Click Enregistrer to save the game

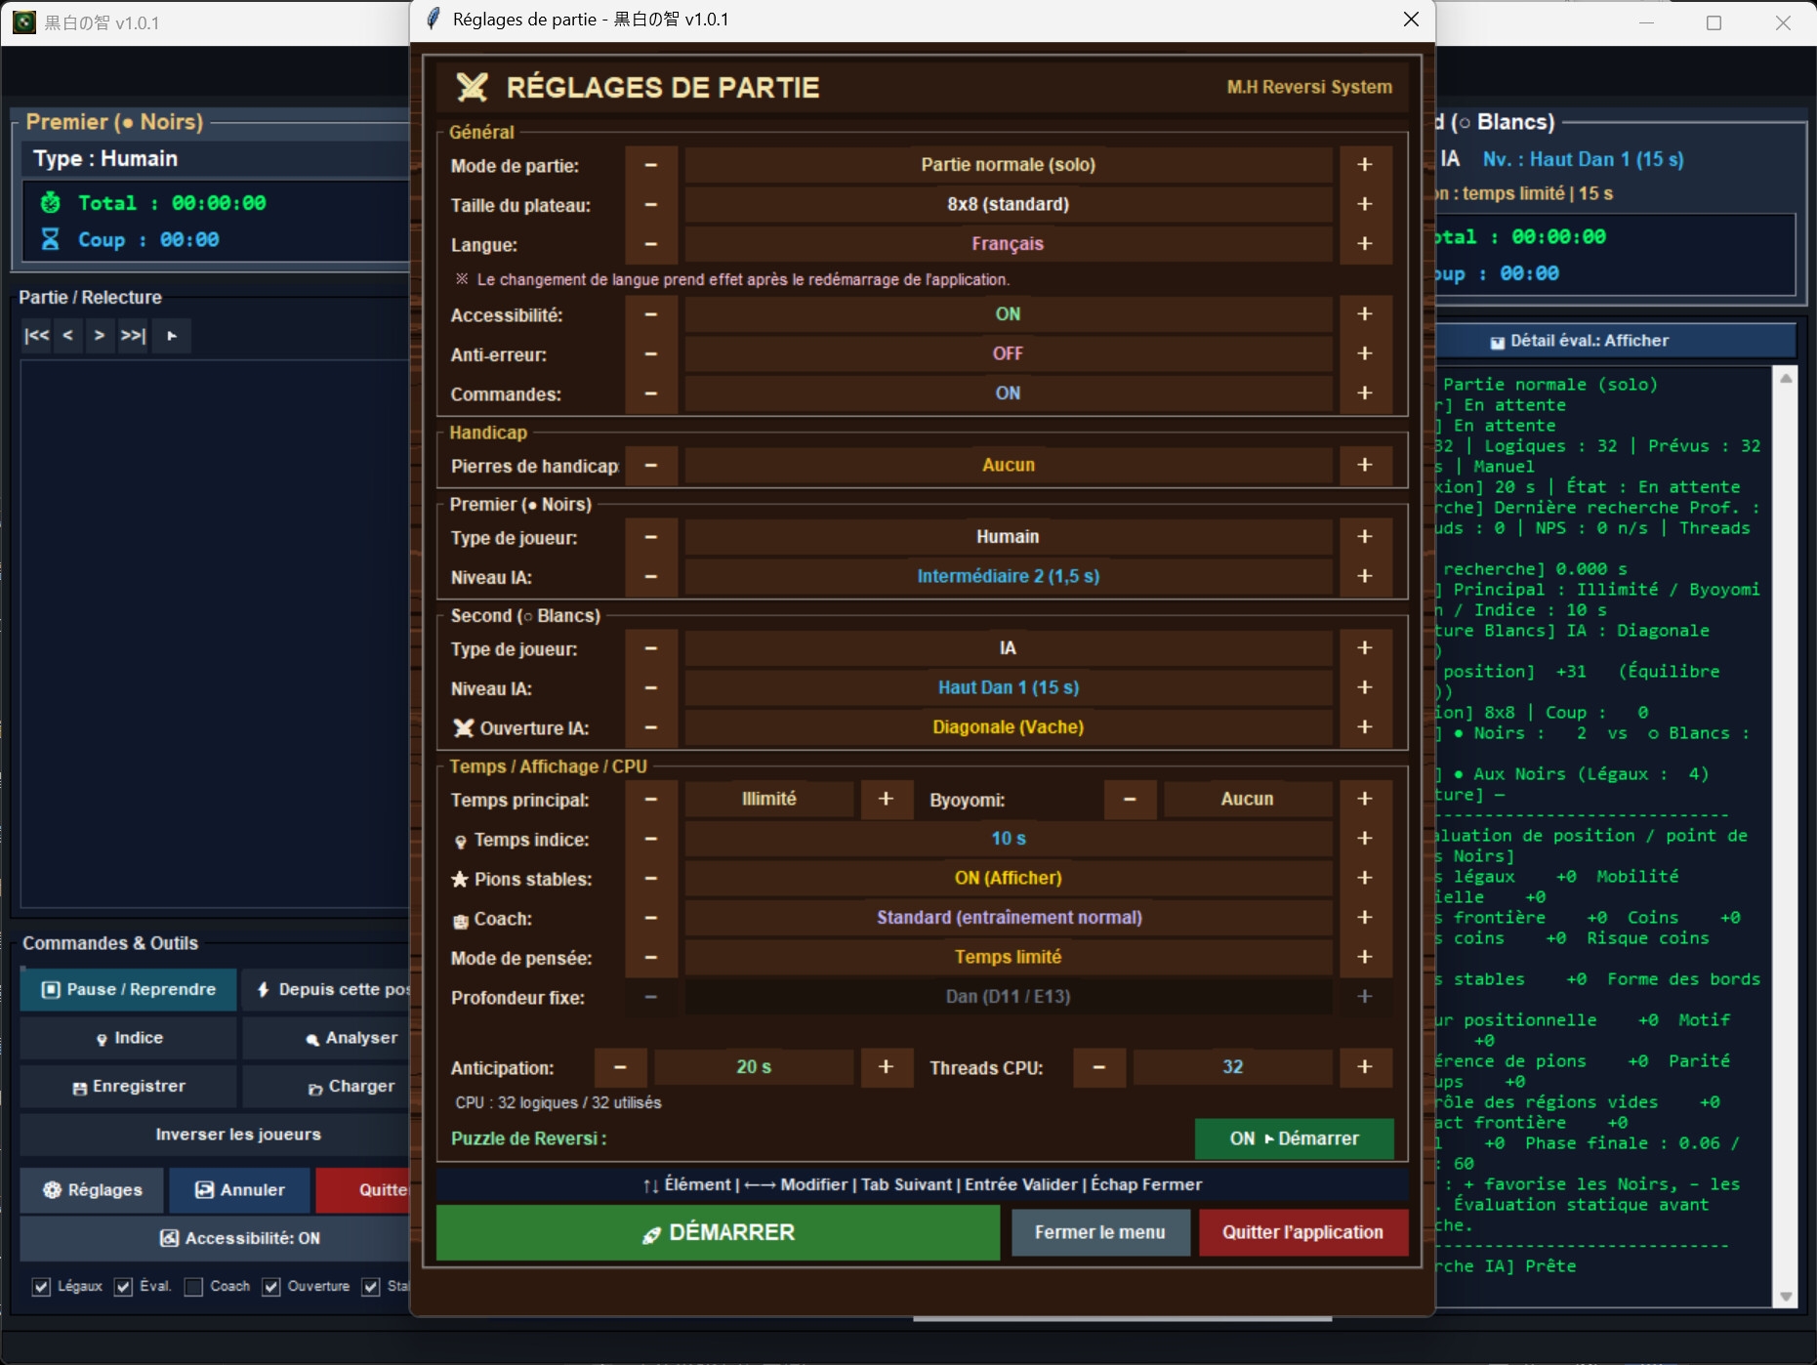point(129,1087)
